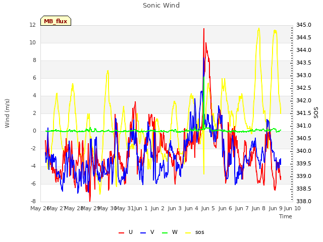
Task: Click the 338.0 right axis tick label
Action: 304,201
